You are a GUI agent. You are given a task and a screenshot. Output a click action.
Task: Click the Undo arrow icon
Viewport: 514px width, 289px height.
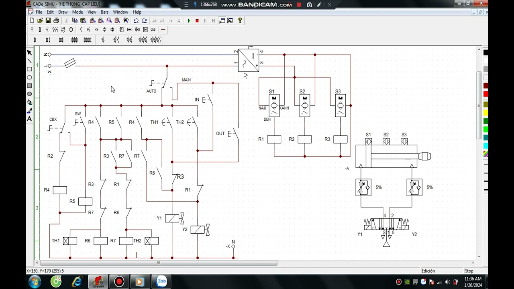(136, 20)
